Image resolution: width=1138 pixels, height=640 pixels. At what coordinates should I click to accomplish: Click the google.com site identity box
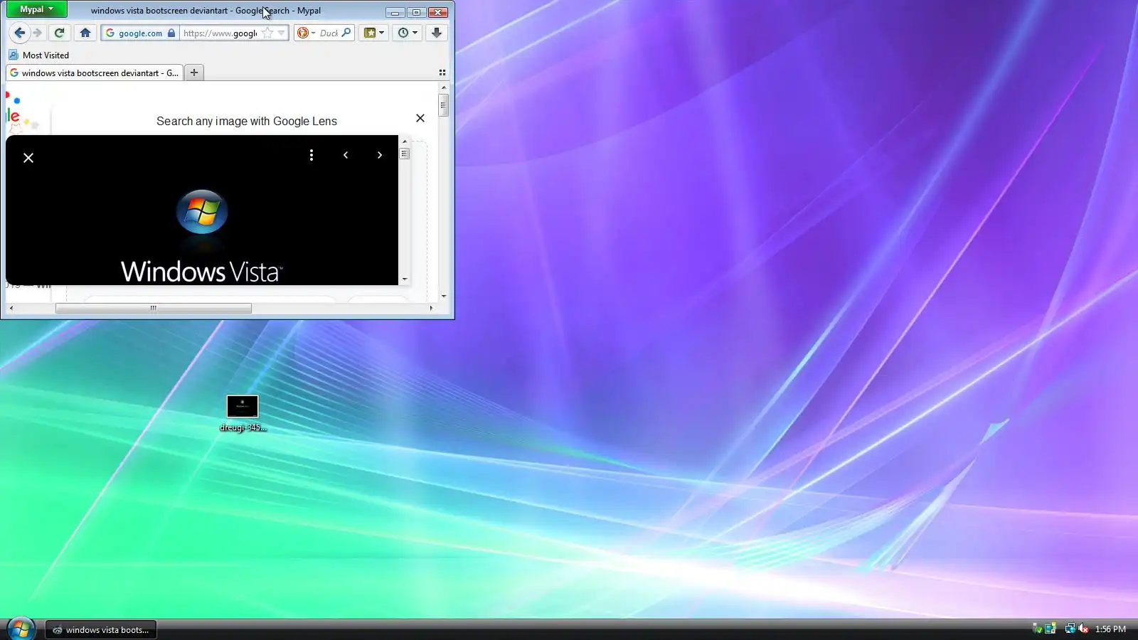[x=140, y=33]
